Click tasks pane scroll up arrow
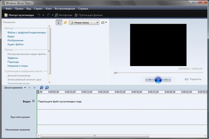 [49, 26]
